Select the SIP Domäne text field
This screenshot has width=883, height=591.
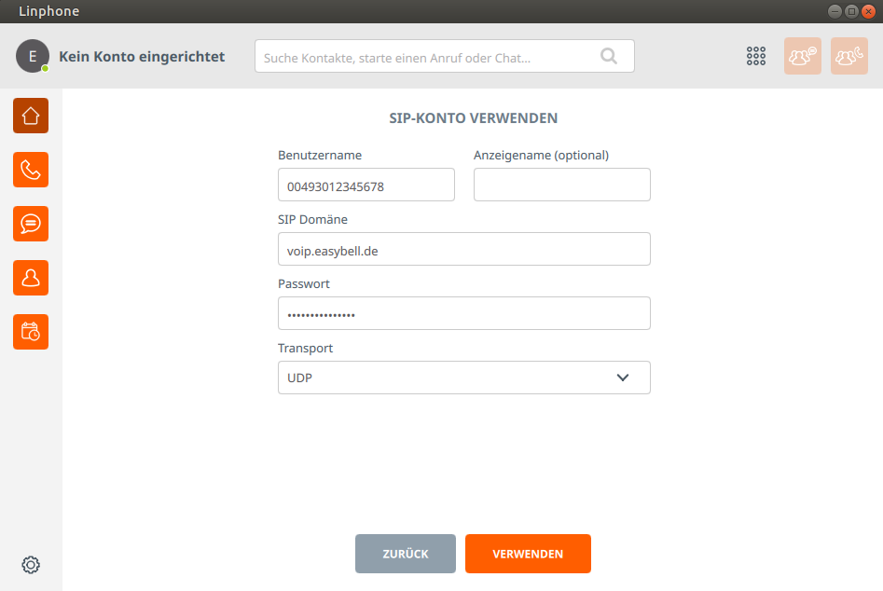(x=463, y=249)
